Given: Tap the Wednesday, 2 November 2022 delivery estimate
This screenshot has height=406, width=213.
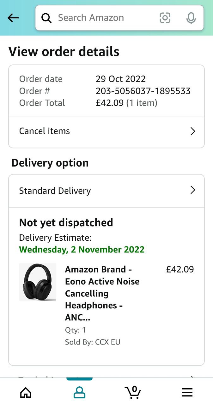Looking at the screenshot, I should click(x=82, y=249).
